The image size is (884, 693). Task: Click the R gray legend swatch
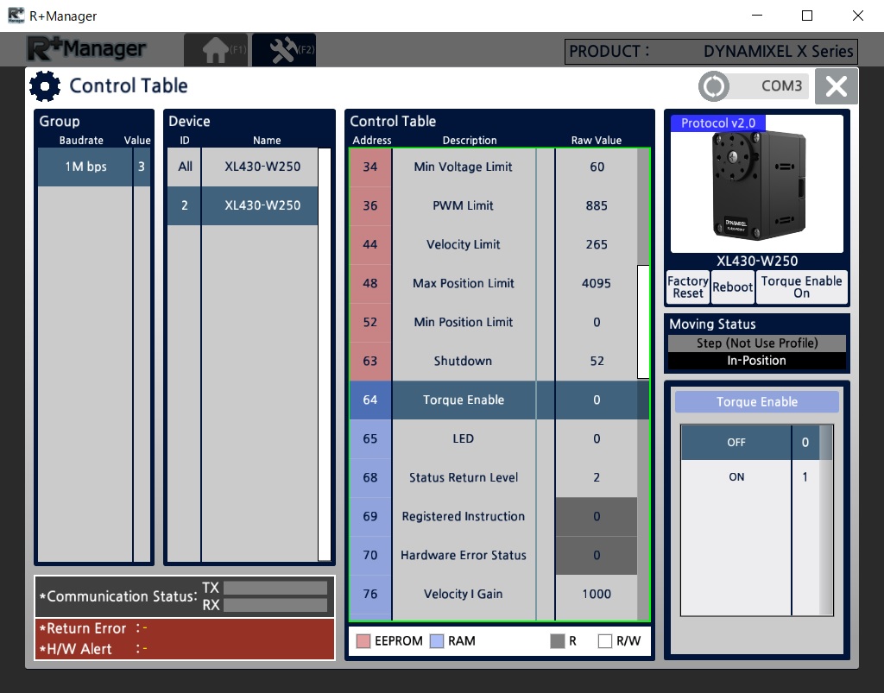tap(558, 641)
